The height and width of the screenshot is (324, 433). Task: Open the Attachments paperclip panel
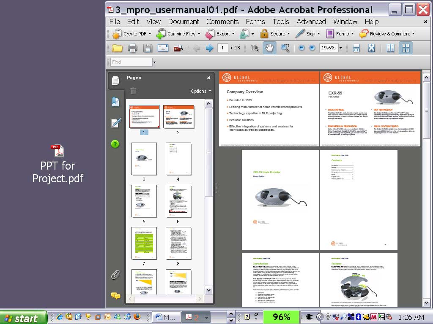(115, 275)
